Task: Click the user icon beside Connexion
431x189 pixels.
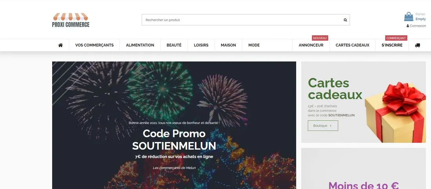Action: (407, 26)
